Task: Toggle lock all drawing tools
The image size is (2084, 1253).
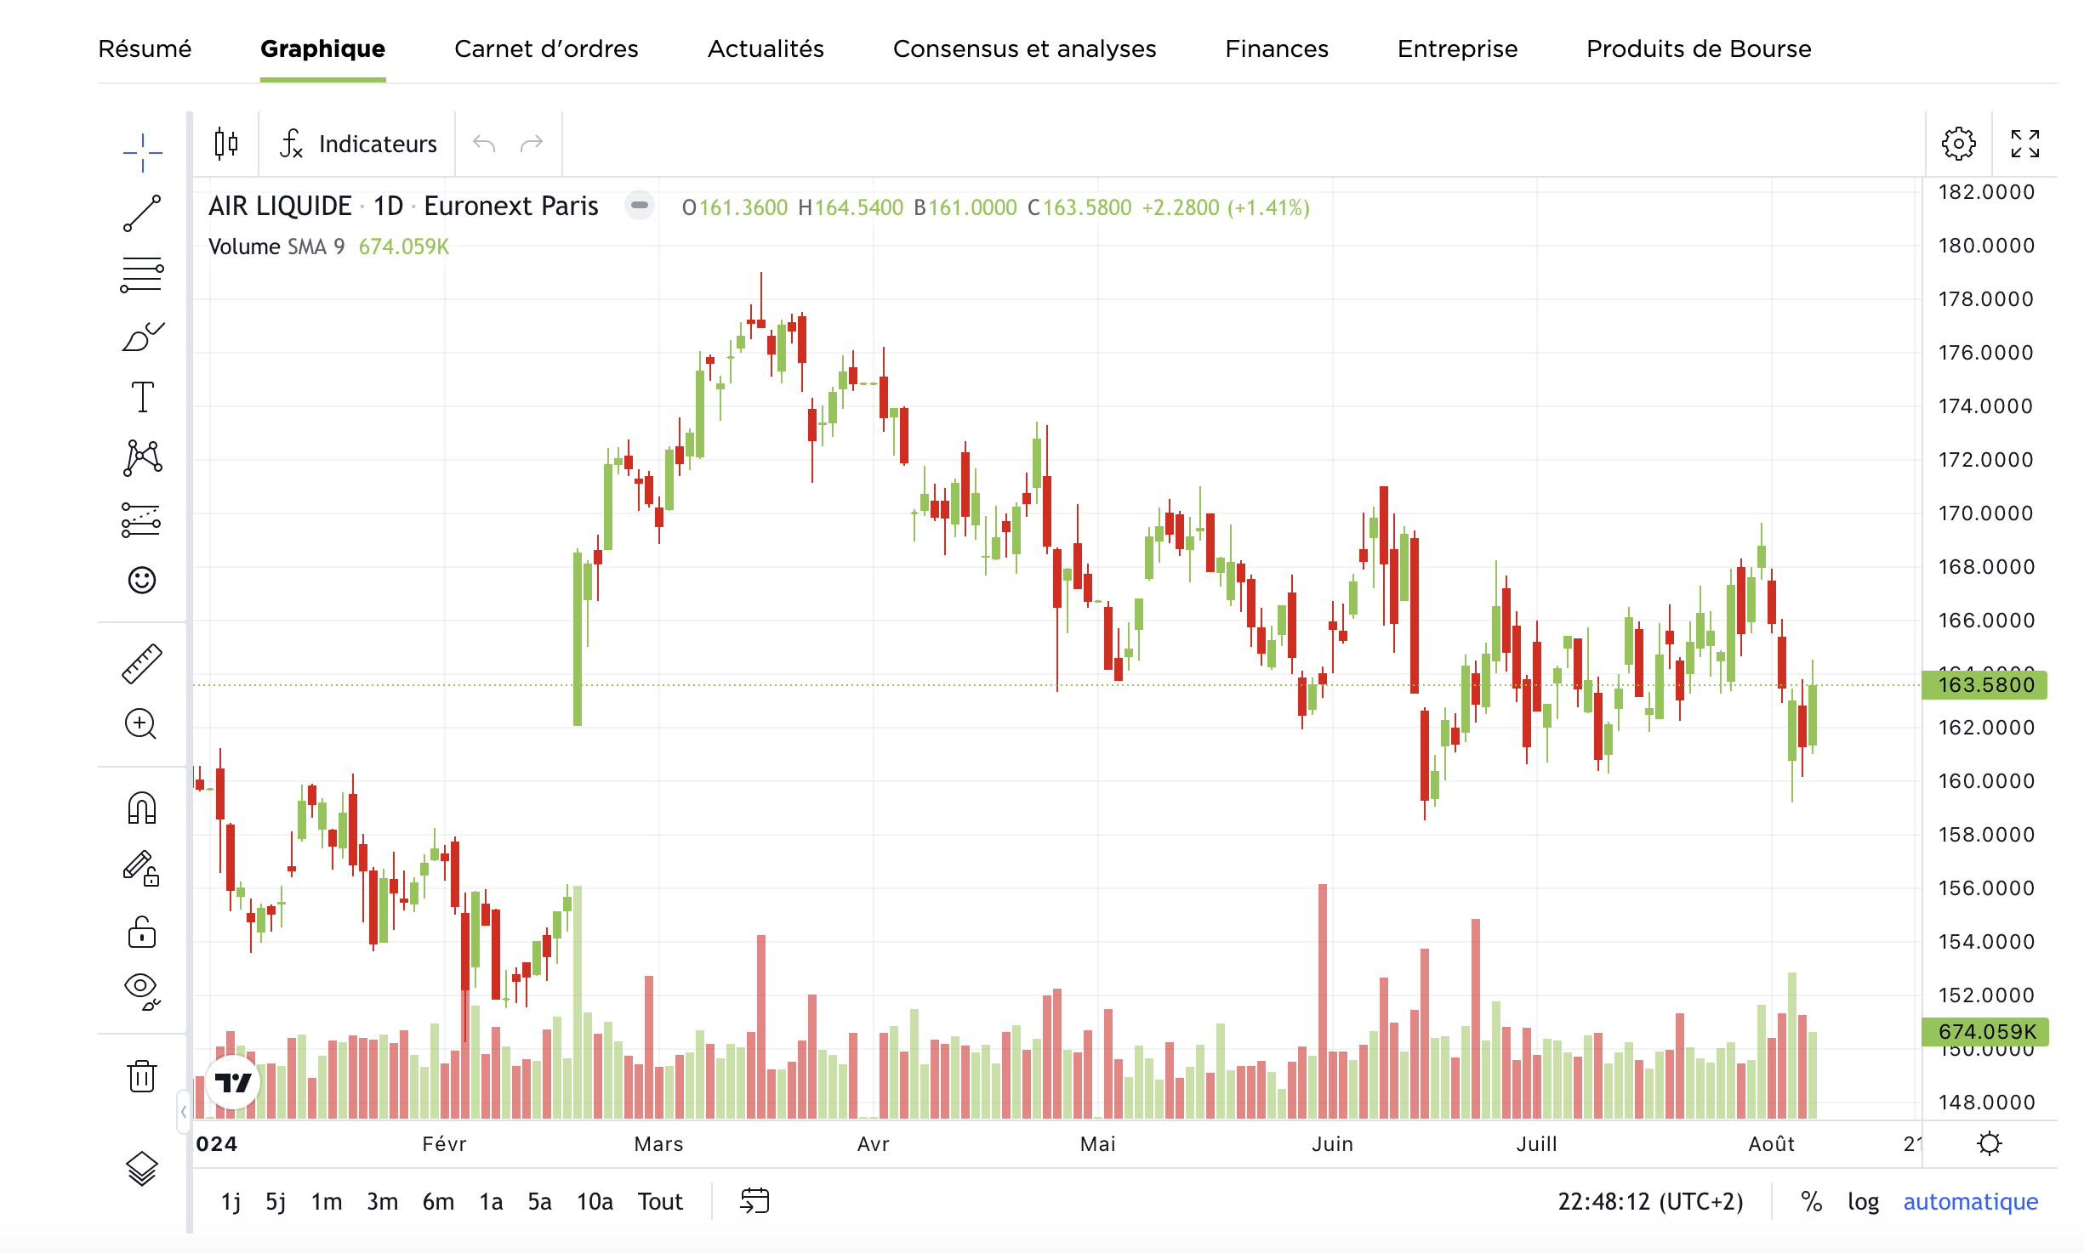Action: [x=142, y=933]
